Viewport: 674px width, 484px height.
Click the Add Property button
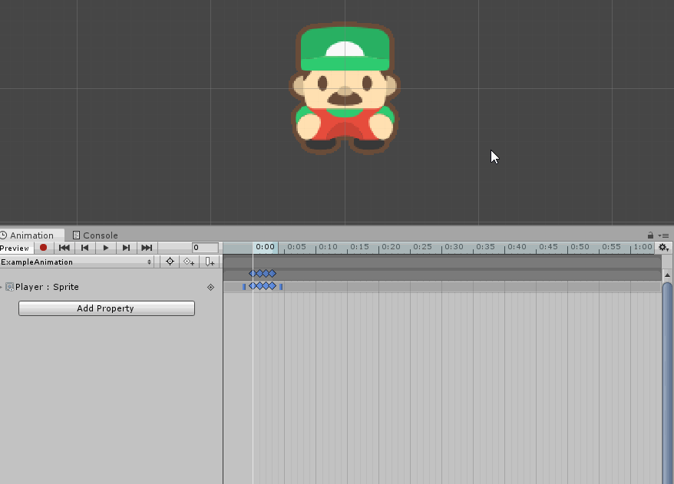(106, 308)
